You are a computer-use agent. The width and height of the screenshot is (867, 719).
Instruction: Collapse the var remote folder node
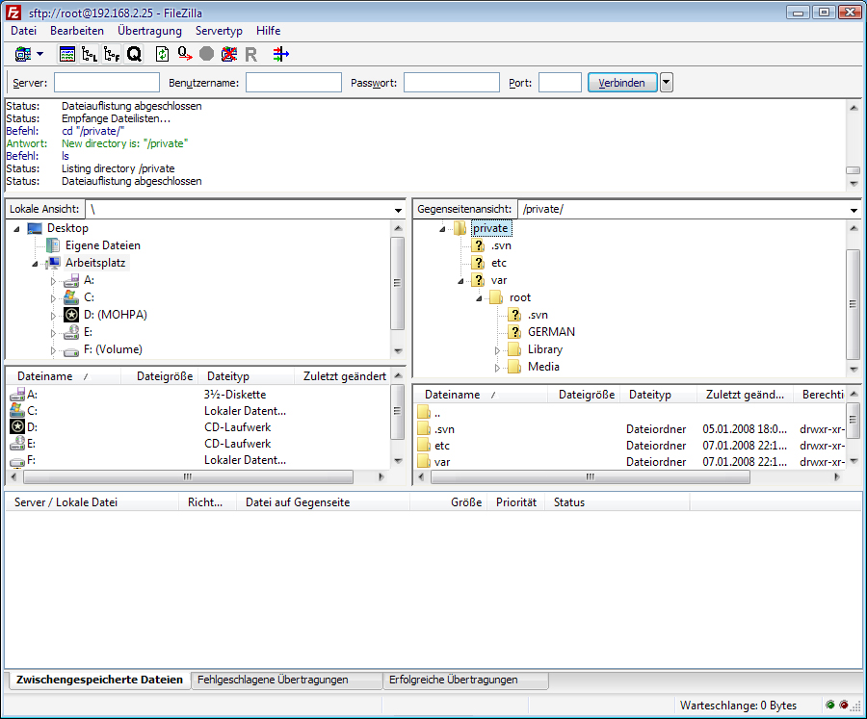click(460, 281)
